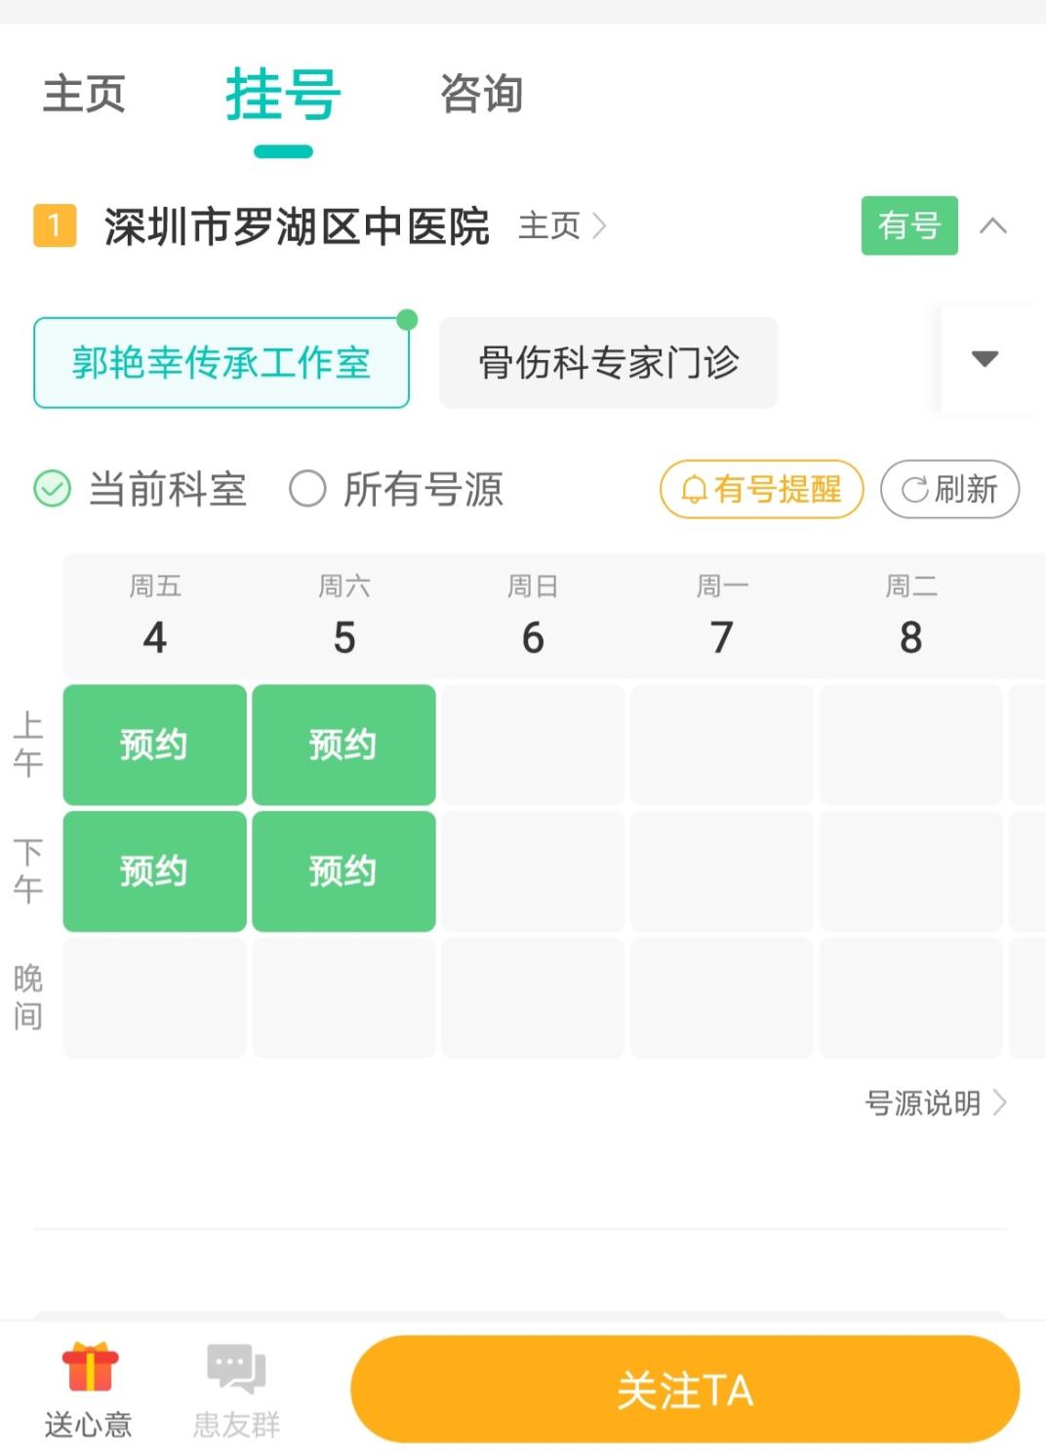Tap the bell 有号提醒 reminder button
Image resolution: width=1046 pixels, height=1455 pixels.
click(762, 489)
